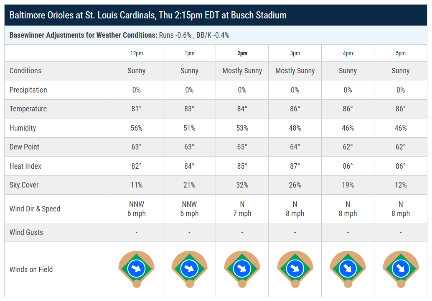Click the 5pm column header
Image resolution: width=432 pixels, height=301 pixels.
(x=401, y=53)
